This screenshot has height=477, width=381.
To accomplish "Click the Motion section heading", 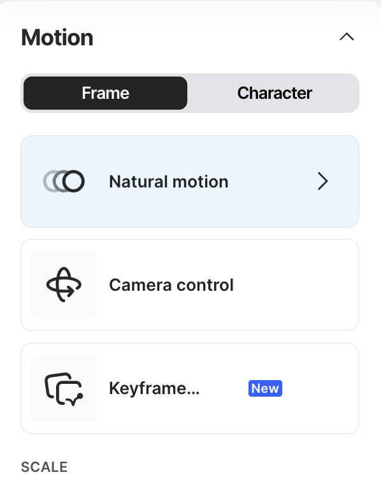I will (57, 38).
